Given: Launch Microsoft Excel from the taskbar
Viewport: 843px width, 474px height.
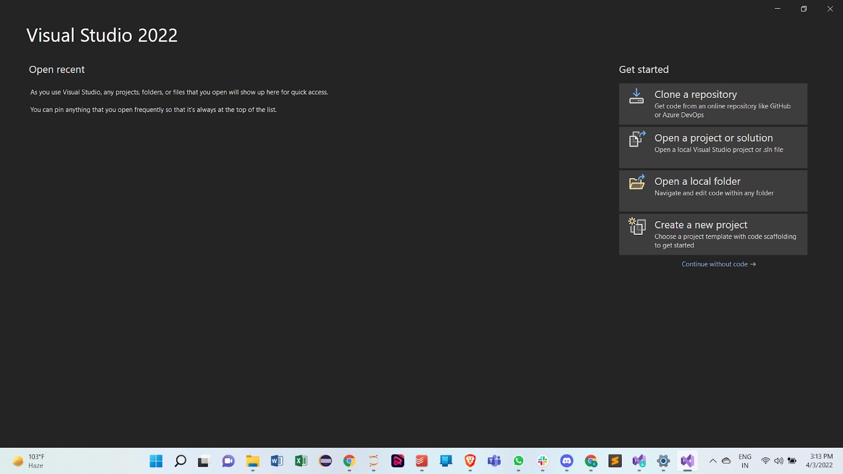Looking at the screenshot, I should (301, 461).
